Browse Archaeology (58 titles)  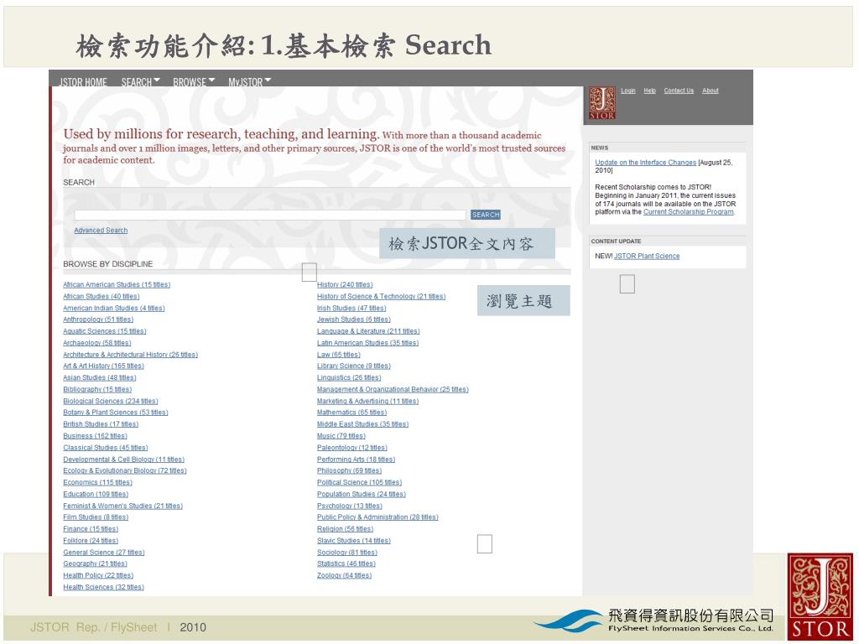coord(97,343)
